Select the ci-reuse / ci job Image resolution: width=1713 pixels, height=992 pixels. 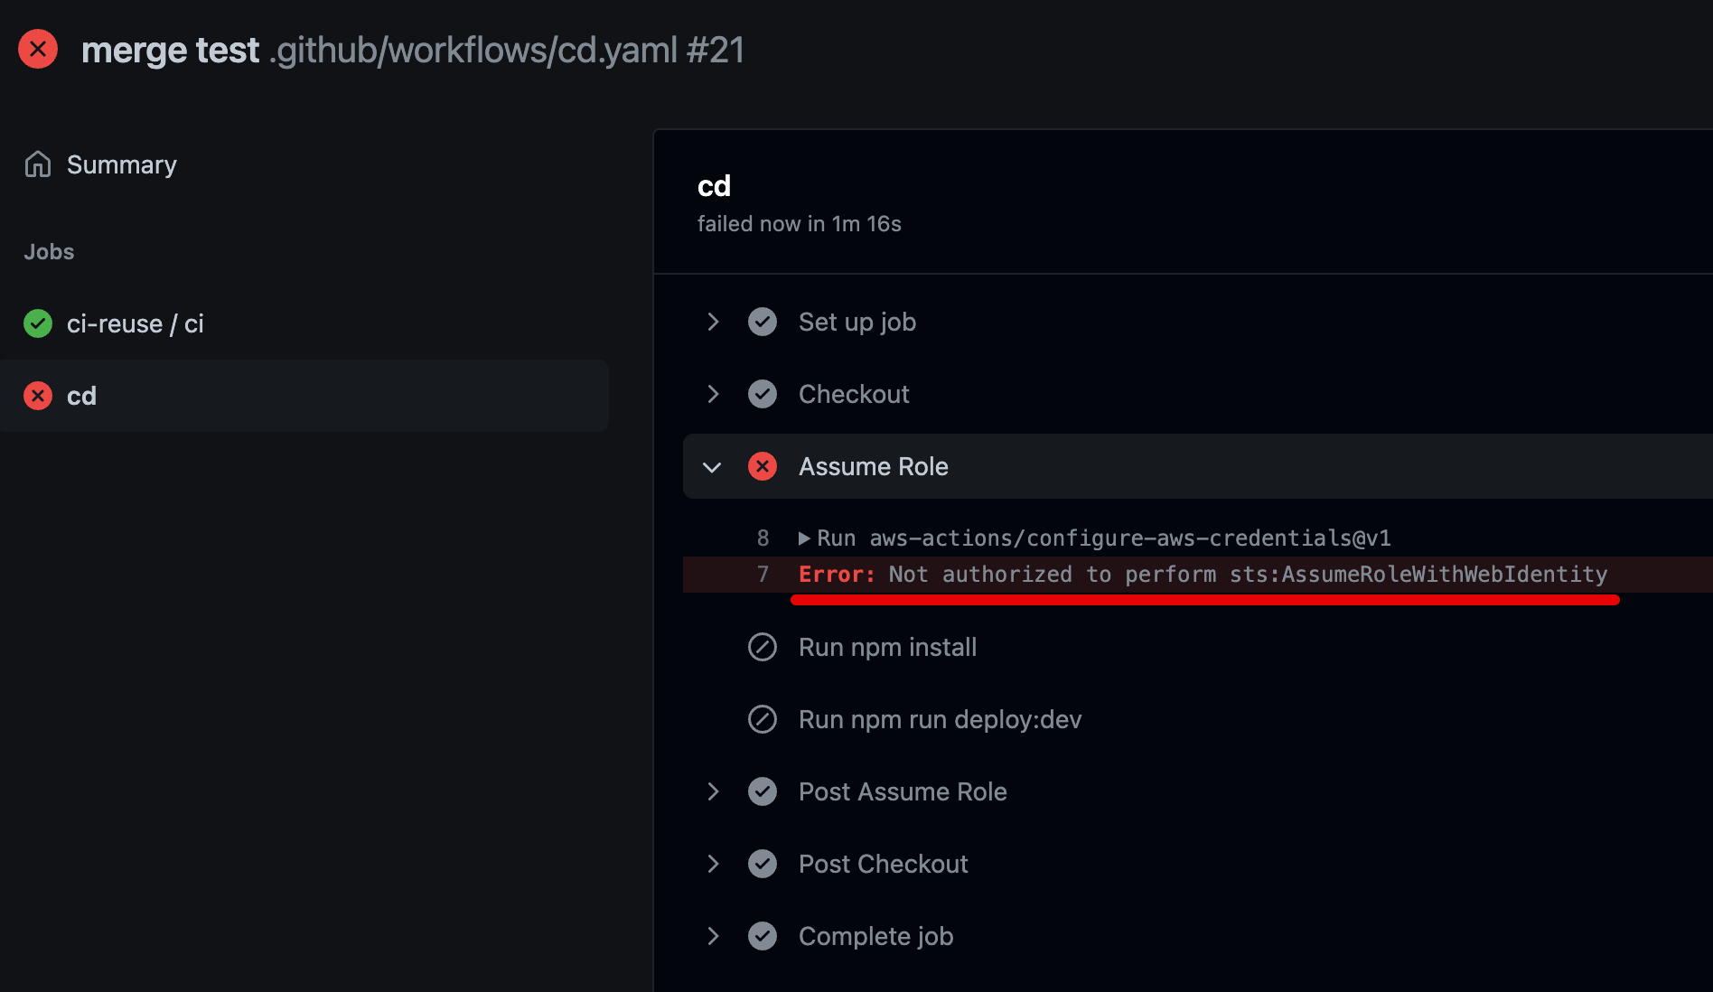point(136,323)
